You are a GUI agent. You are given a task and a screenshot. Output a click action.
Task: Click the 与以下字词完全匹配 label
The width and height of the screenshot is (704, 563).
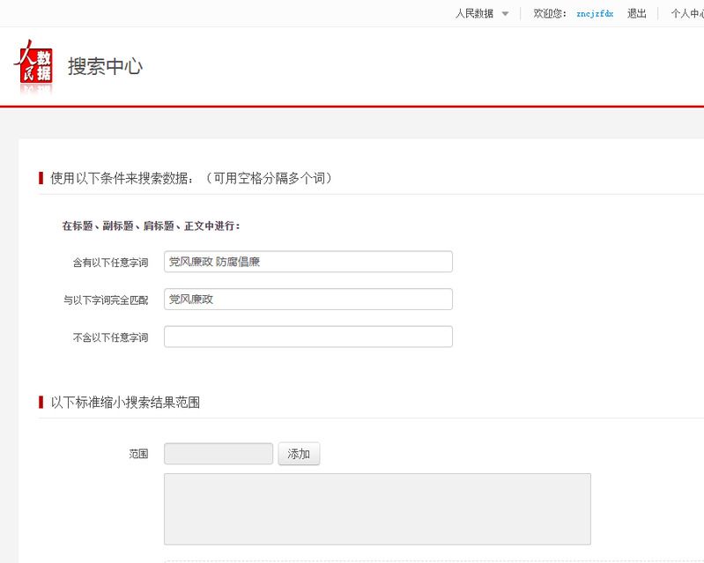pyautogui.click(x=105, y=300)
